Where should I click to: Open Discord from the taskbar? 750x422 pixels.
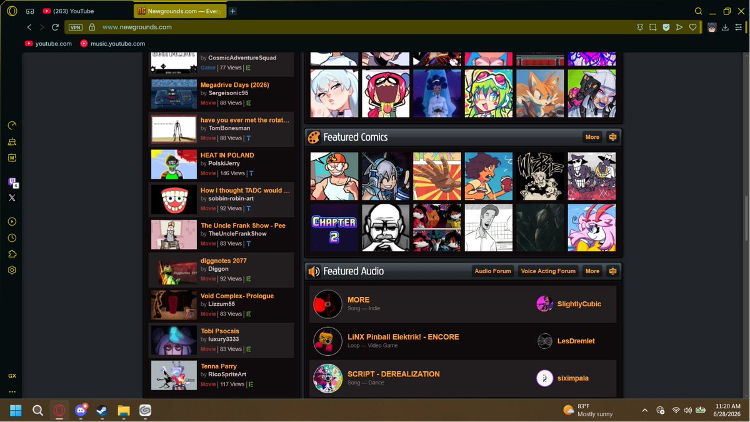[x=81, y=411]
